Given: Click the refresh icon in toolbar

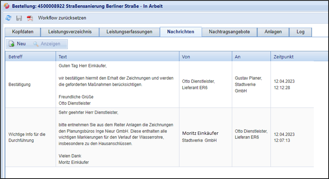Looking at the screenshot, I should 9,18.
